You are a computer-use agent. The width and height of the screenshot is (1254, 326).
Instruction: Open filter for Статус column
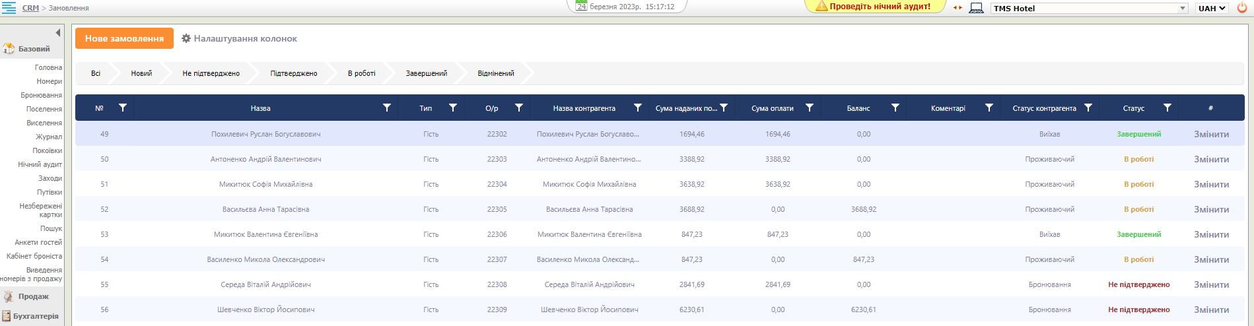tap(1167, 108)
